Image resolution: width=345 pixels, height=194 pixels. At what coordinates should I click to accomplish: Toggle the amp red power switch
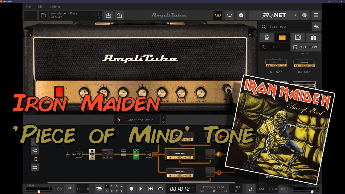tap(59, 92)
